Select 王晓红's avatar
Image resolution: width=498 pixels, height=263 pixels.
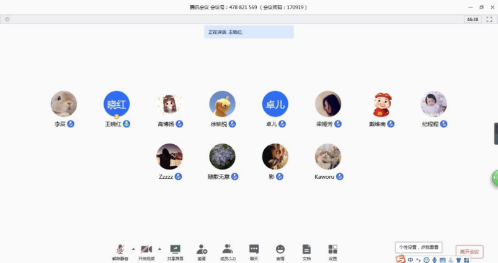coord(117,104)
